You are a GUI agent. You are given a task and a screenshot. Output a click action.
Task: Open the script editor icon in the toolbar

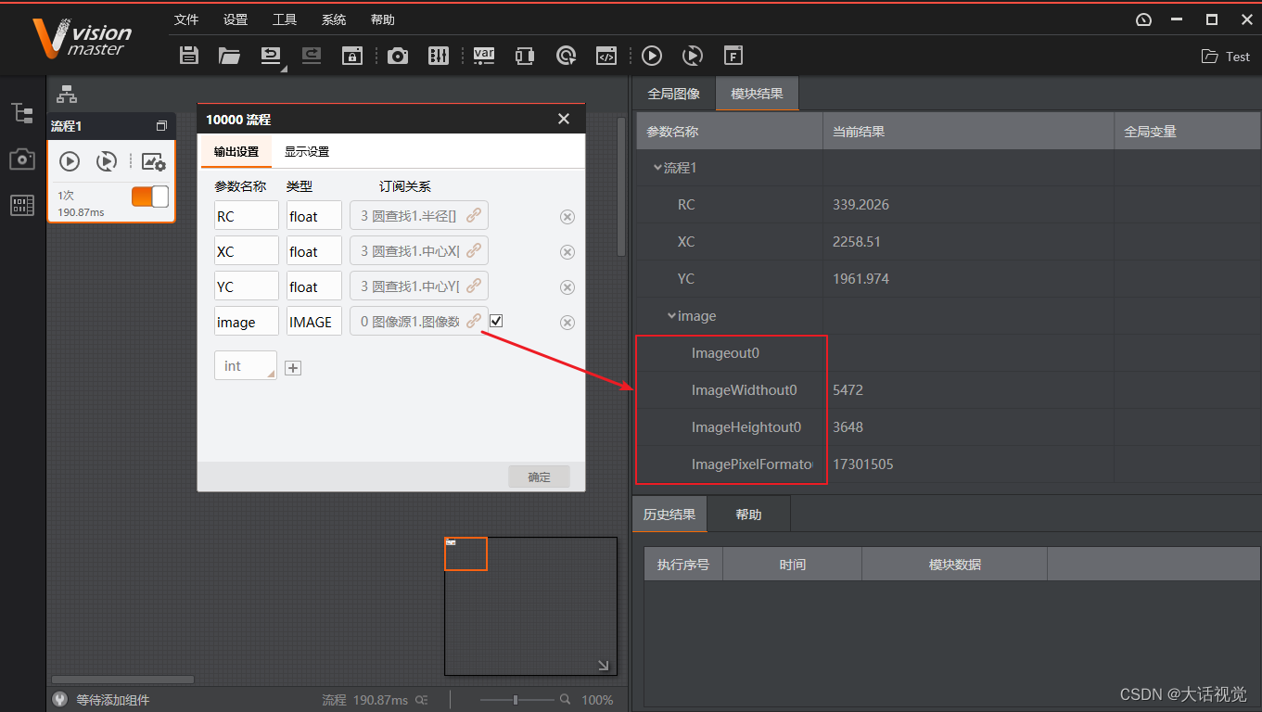point(606,56)
